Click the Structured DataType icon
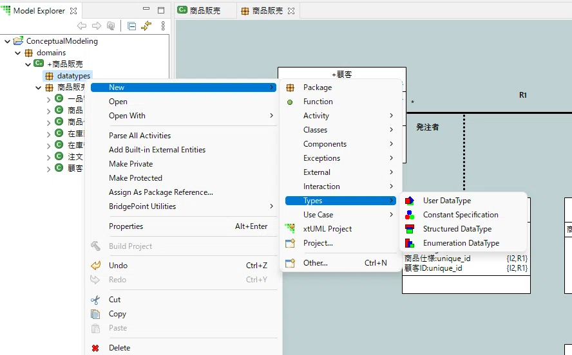This screenshot has height=355, width=572. [x=409, y=229]
